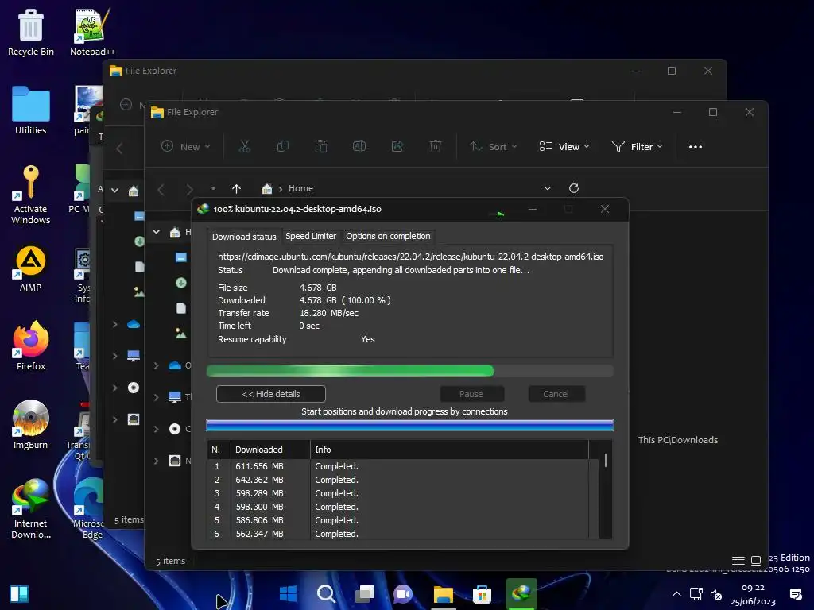Viewport: 814px width, 610px height.
Task: Open the Firefox desktop shortcut
Action: (31, 346)
